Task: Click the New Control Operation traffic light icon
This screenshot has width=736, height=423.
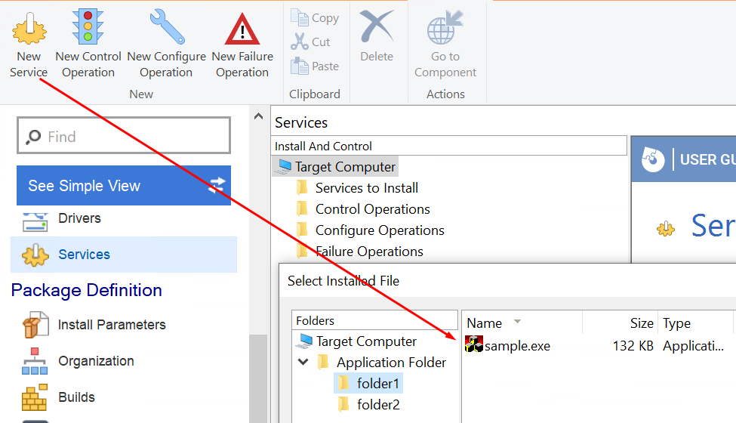Action: pyautogui.click(x=88, y=27)
